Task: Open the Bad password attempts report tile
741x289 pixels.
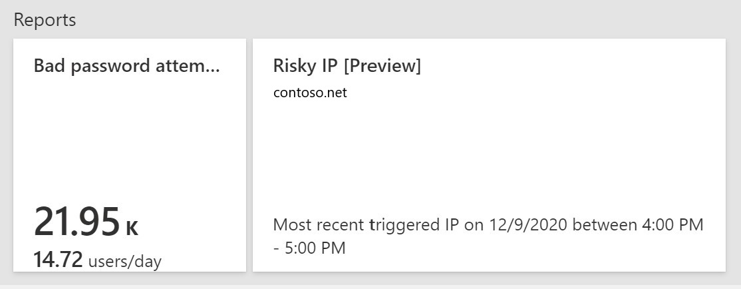Action: point(126,67)
